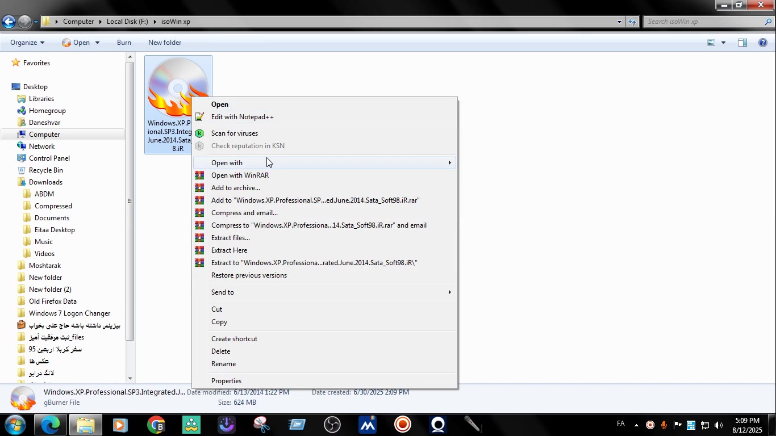Open the Organize dropdown menu

pyautogui.click(x=27, y=43)
